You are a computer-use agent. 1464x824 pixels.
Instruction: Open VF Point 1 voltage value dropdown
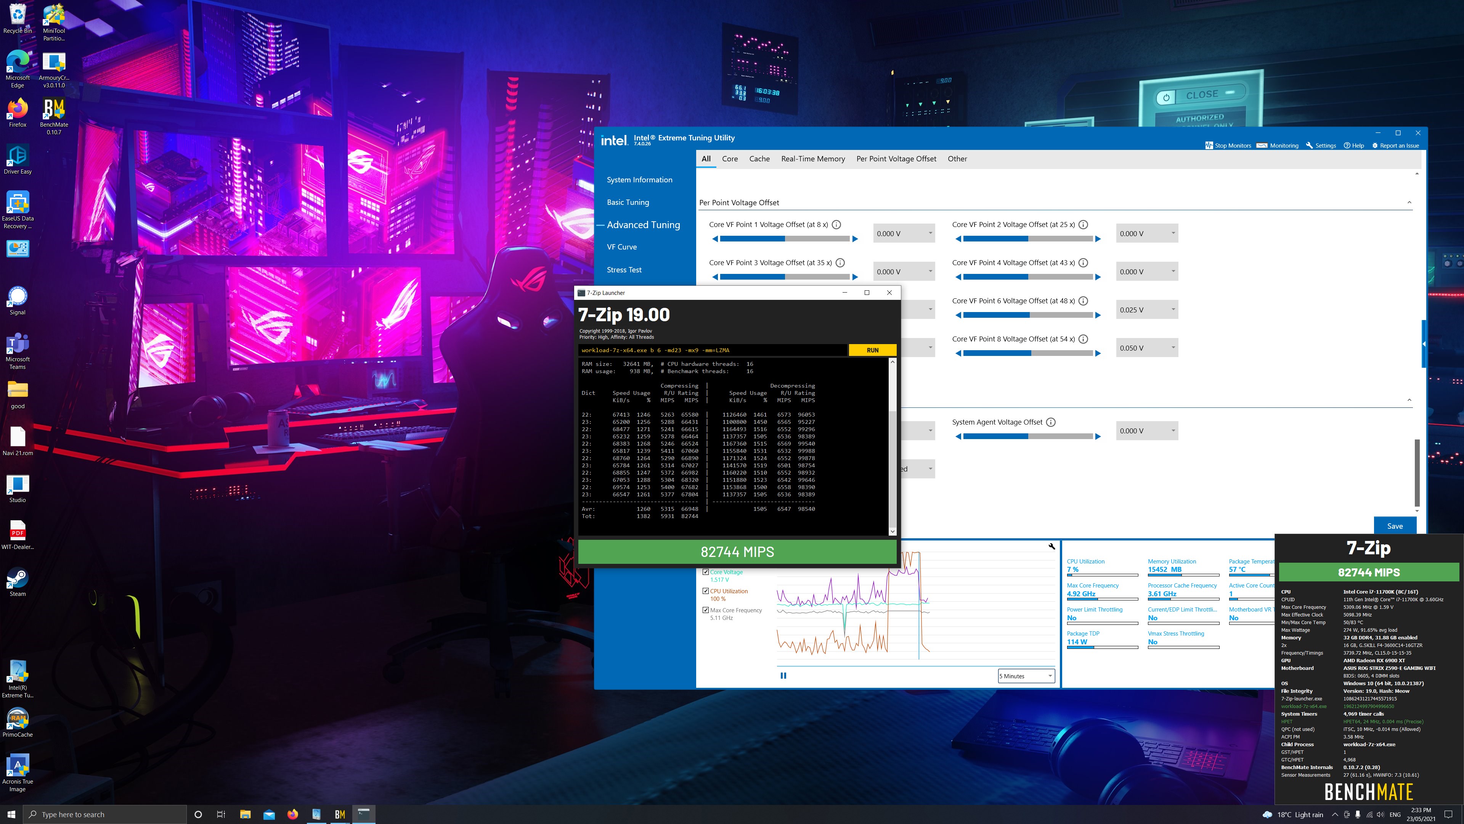(904, 233)
